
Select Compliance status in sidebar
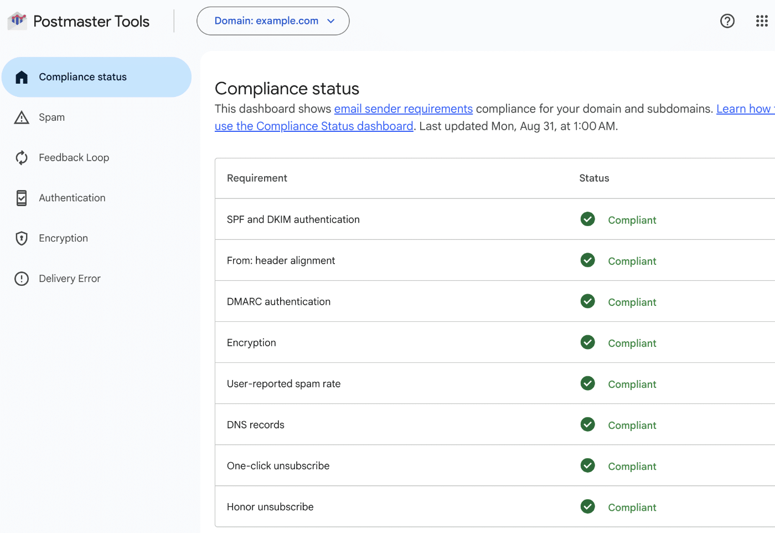[96, 77]
